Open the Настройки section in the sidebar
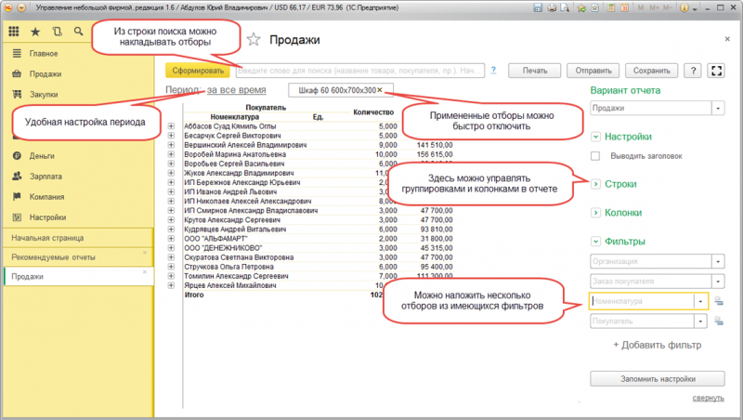 click(x=47, y=217)
